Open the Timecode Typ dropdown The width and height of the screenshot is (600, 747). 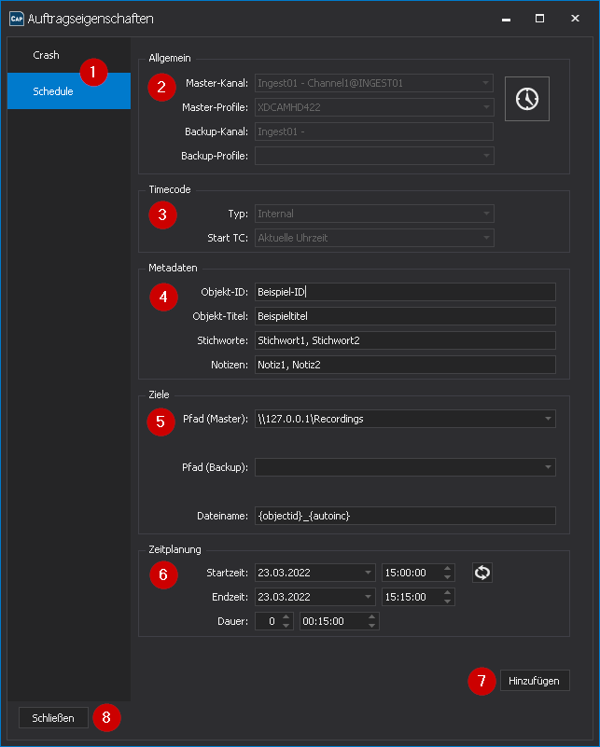pos(374,214)
